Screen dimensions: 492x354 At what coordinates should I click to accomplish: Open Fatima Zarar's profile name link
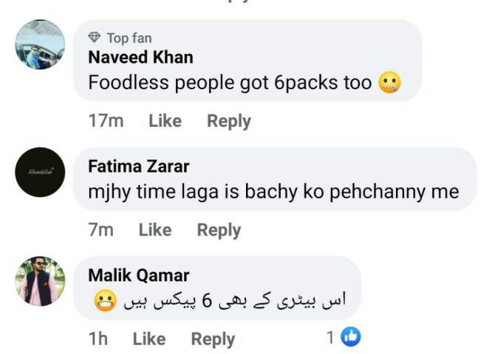coord(138,167)
